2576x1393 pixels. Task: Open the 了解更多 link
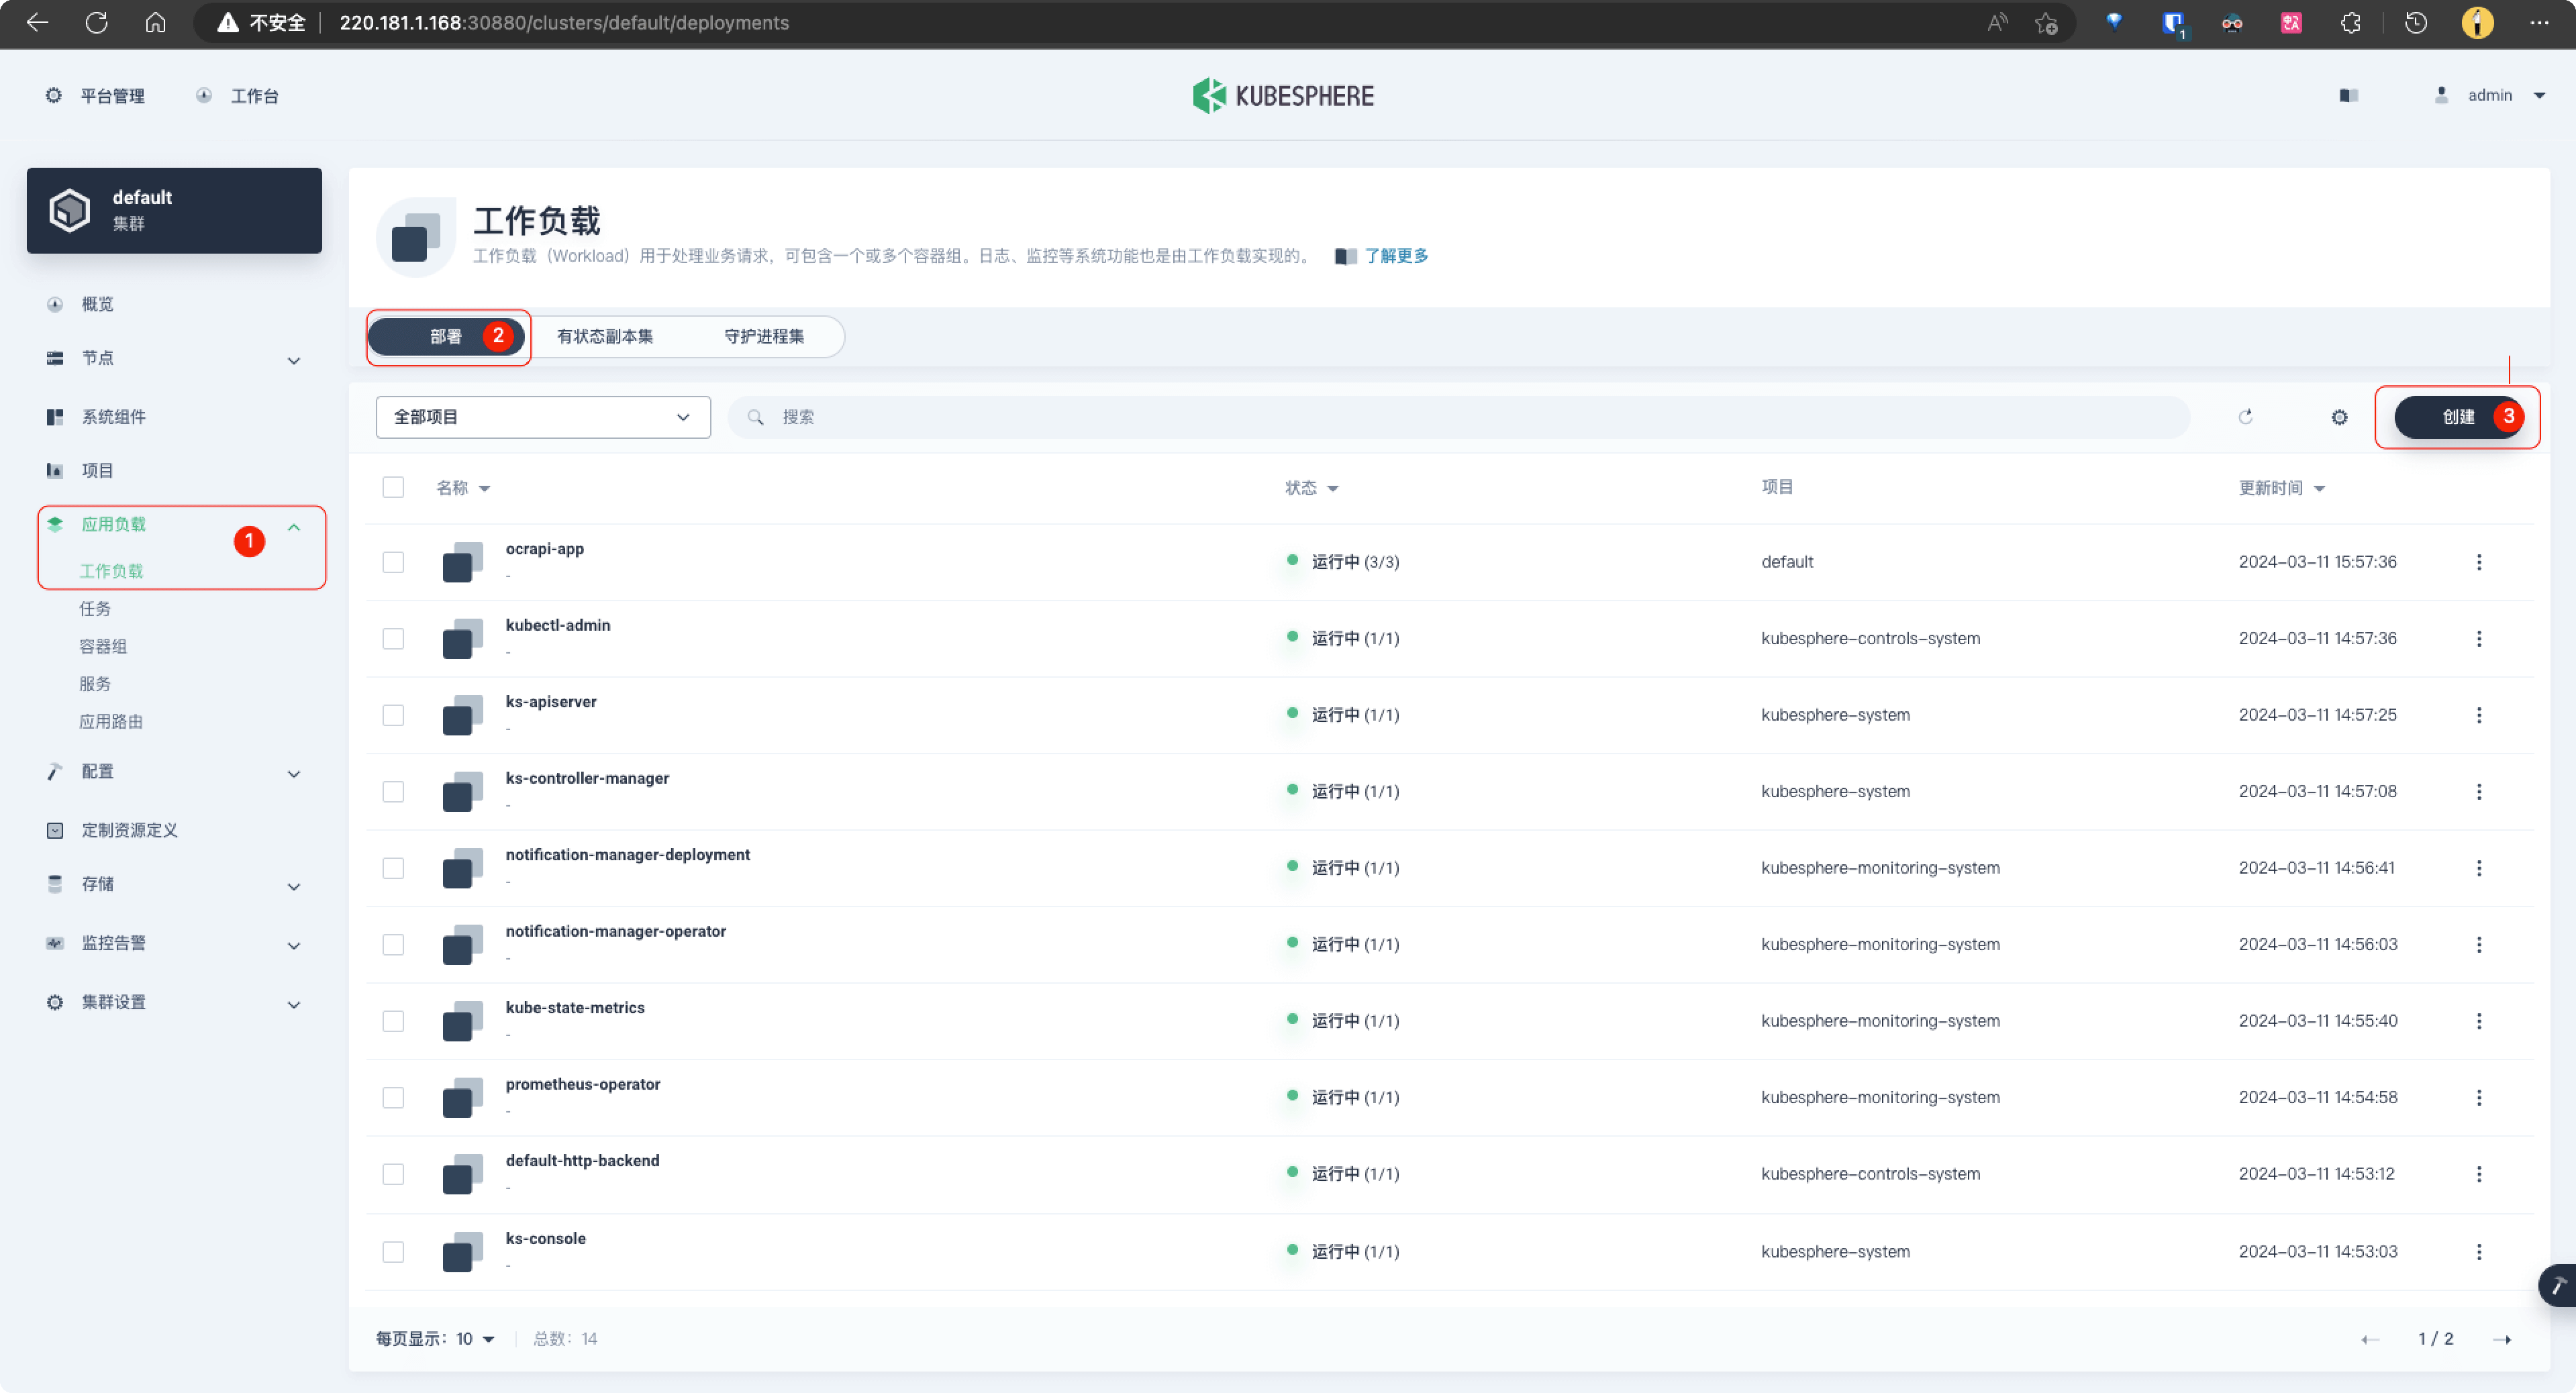pyautogui.click(x=1396, y=256)
